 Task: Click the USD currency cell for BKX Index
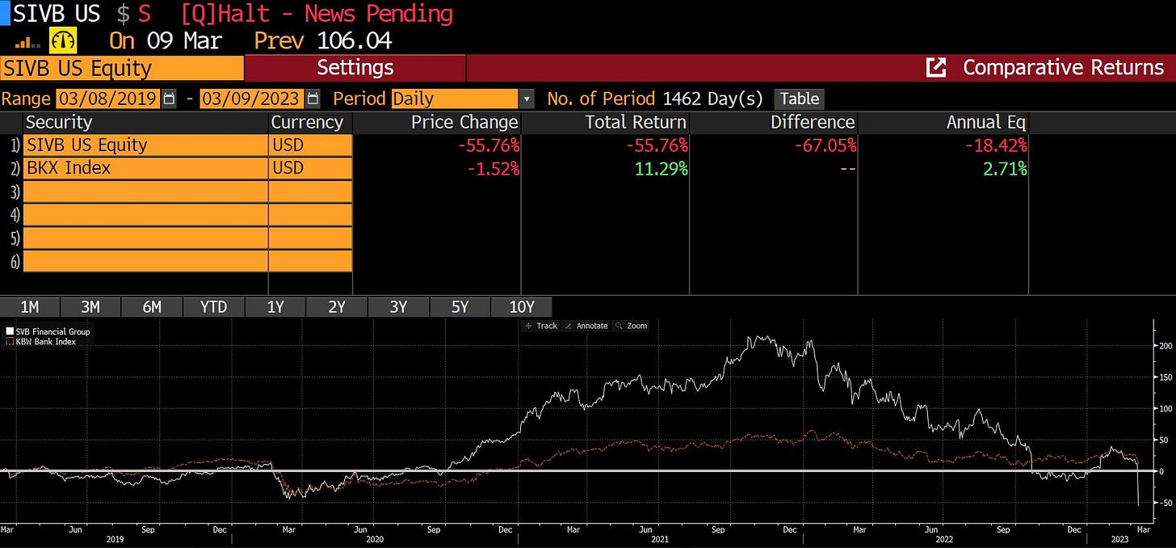(x=311, y=168)
